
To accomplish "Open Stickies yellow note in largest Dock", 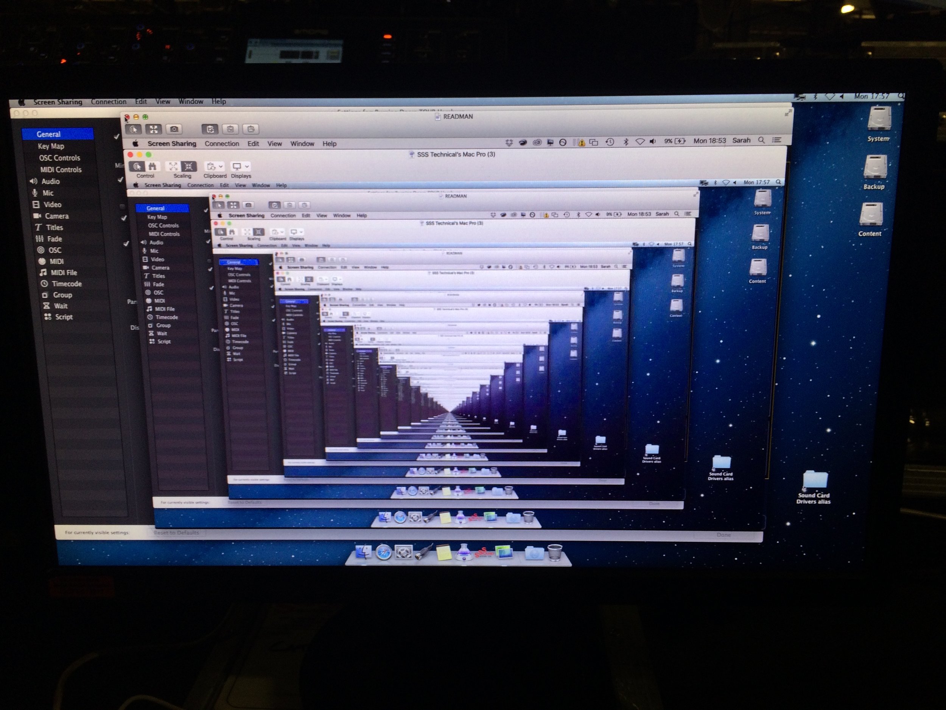I will coord(444,553).
